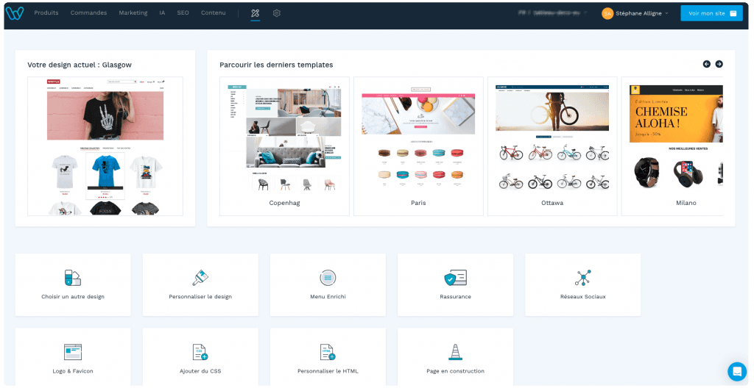Click the WiziShop logo icon
The height and width of the screenshot is (388, 754).
pos(15,13)
